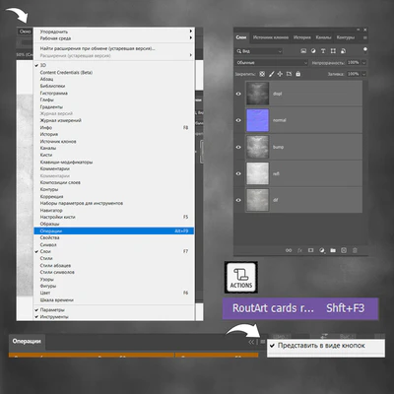Uncheck Инструменты in the Окно menu

[114, 317]
